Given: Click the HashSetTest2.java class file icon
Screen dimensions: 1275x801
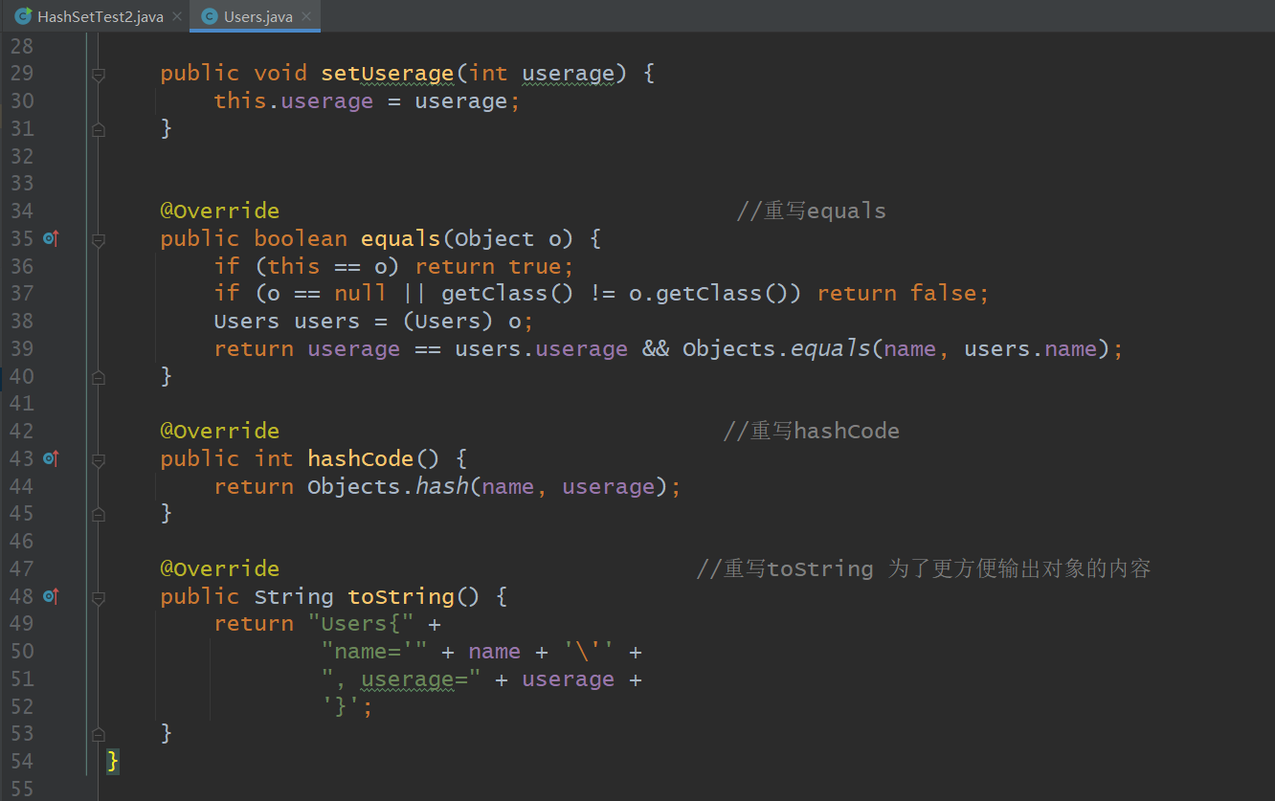Looking at the screenshot, I should pyautogui.click(x=23, y=16).
